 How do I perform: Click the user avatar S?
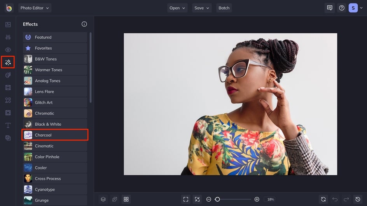353,8
